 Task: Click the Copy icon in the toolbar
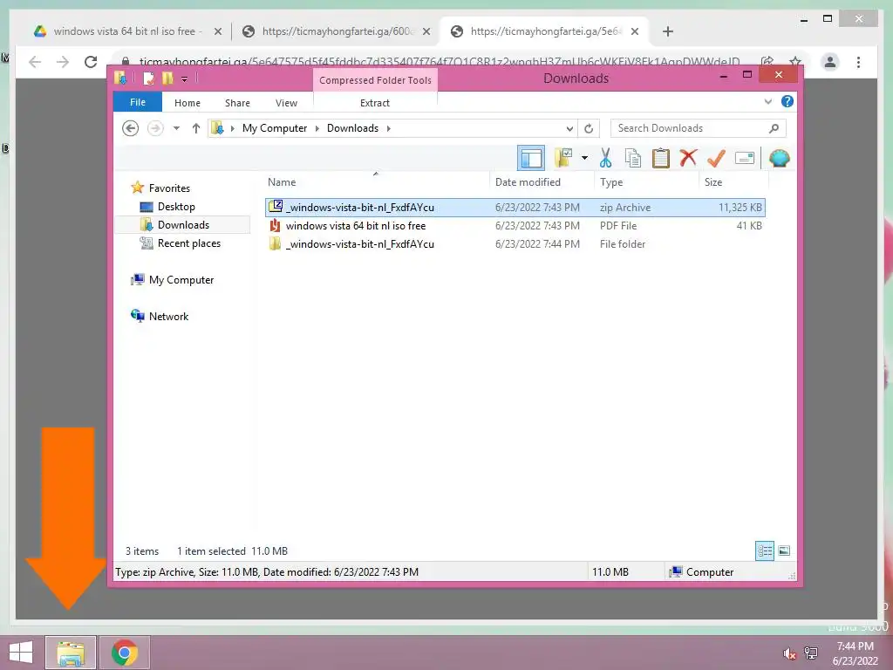click(633, 158)
